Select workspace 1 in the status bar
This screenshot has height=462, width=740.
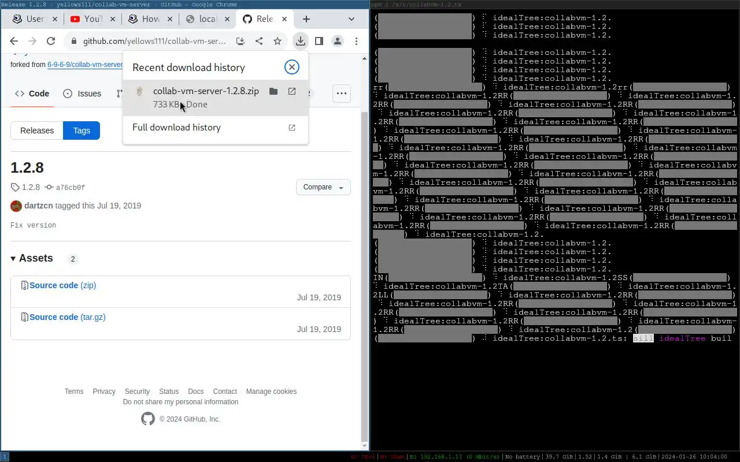(x=5, y=457)
